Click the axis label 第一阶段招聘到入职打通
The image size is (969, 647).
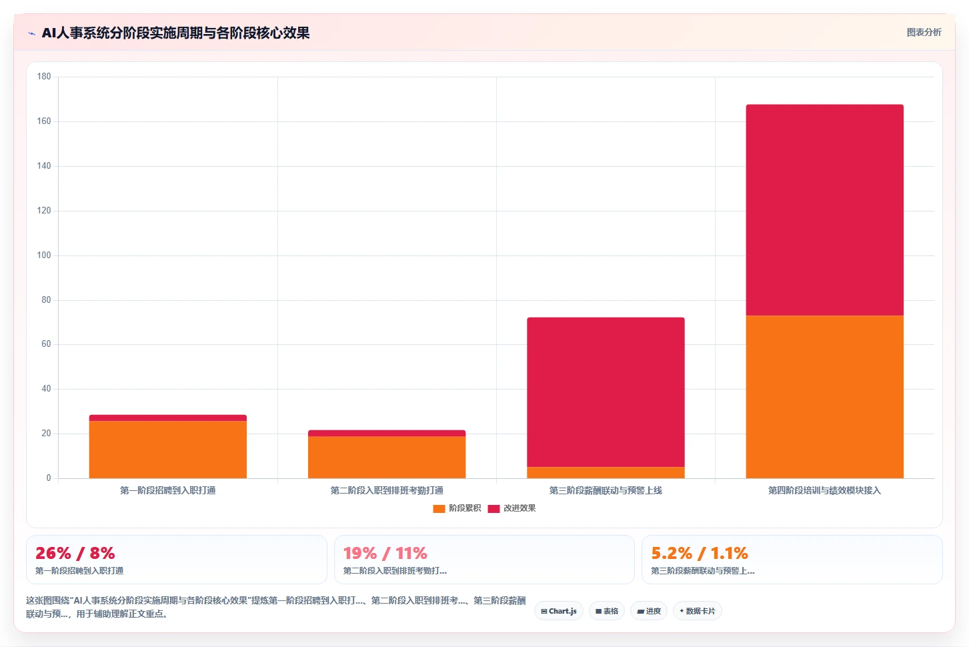coord(168,490)
